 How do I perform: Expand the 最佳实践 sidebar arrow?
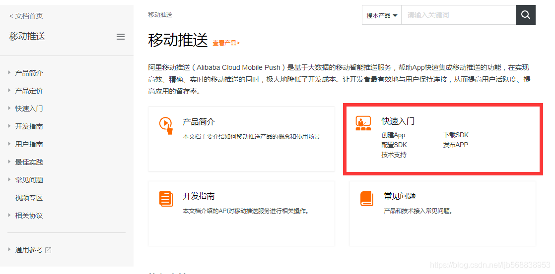[x=9, y=162]
